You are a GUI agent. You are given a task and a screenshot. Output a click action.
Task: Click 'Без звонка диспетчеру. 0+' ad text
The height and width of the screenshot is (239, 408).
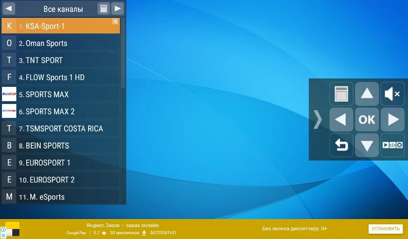(x=294, y=229)
